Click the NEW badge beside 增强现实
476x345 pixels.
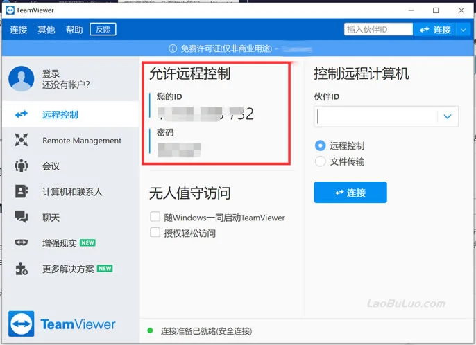tap(87, 242)
